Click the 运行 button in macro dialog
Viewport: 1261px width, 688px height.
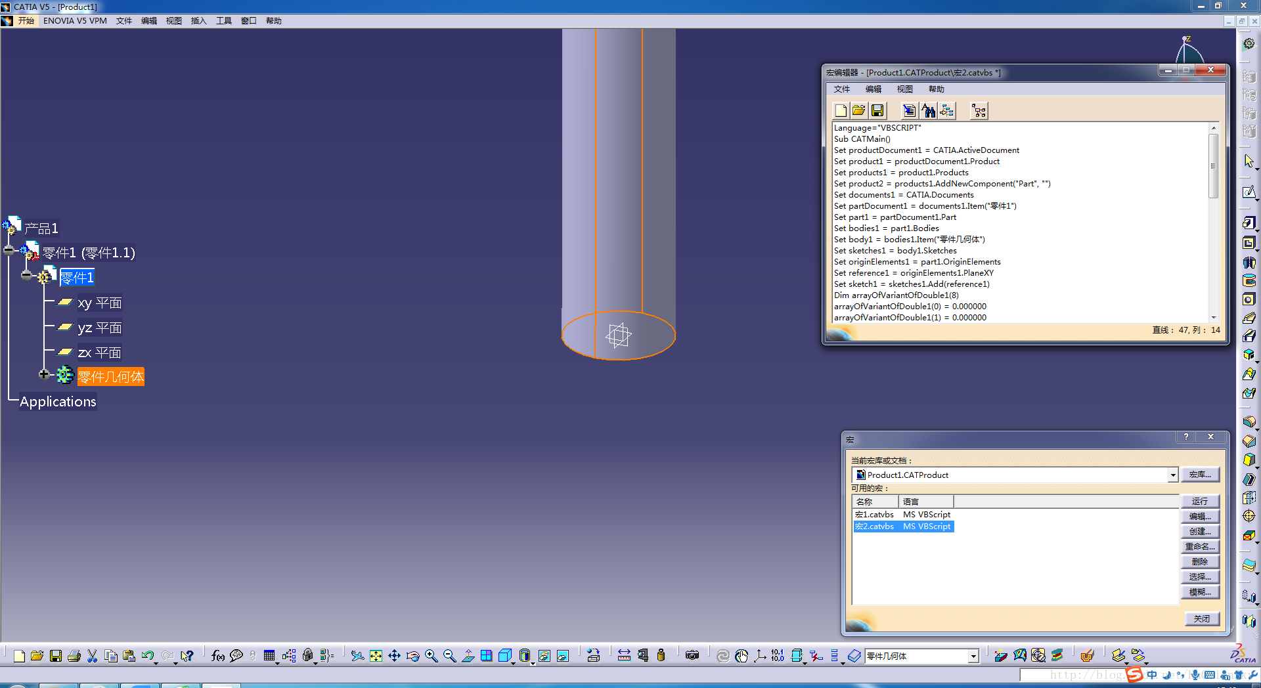point(1200,501)
